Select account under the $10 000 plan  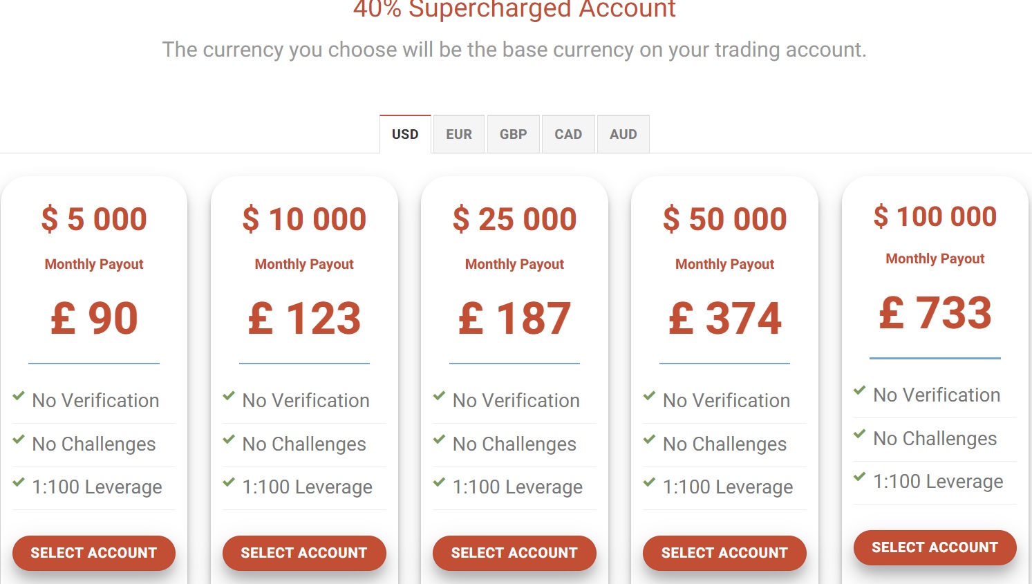pos(304,553)
